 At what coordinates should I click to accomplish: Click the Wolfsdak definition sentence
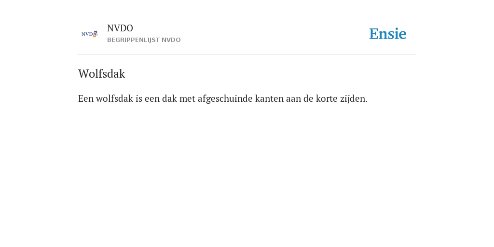point(223,99)
